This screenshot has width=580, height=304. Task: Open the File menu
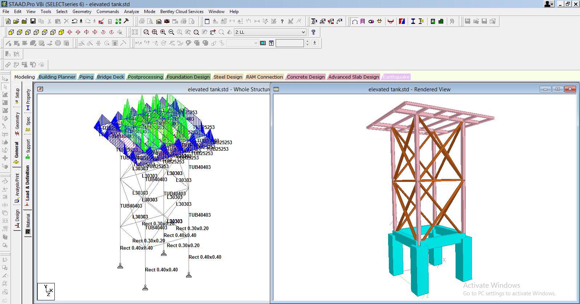click(x=6, y=12)
